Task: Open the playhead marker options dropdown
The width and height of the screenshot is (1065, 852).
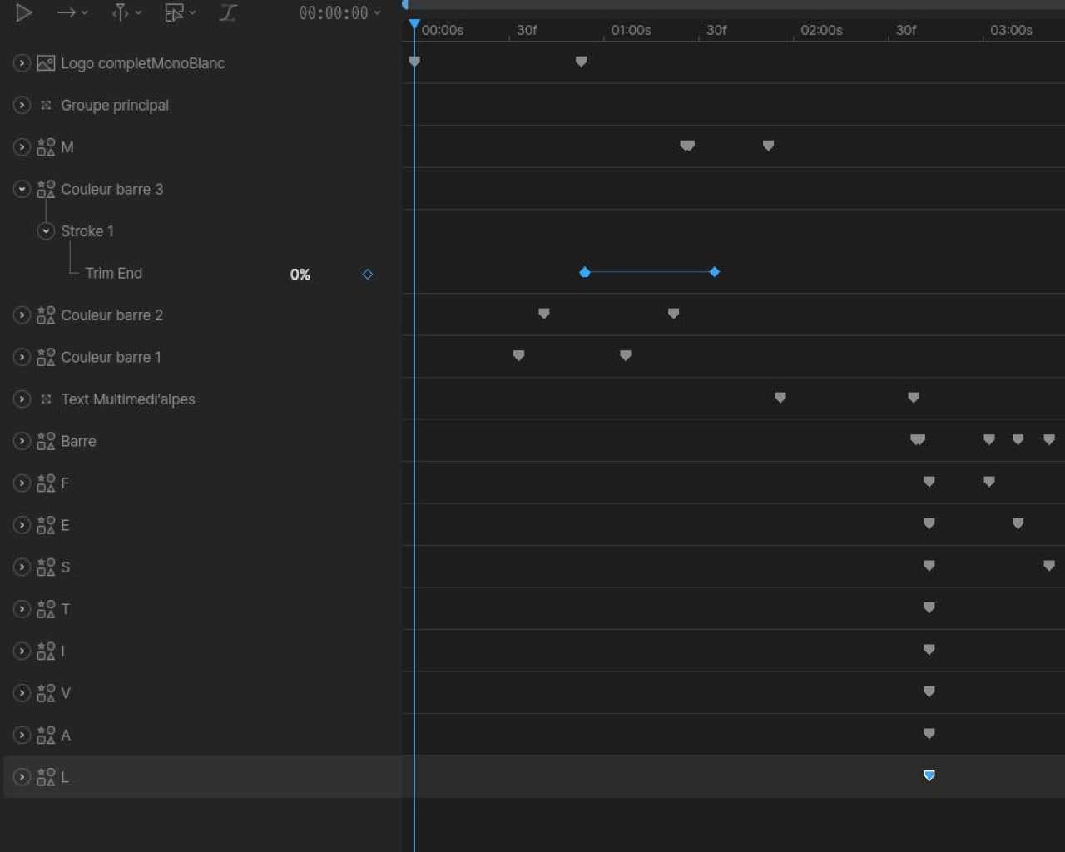Action: click(126, 12)
